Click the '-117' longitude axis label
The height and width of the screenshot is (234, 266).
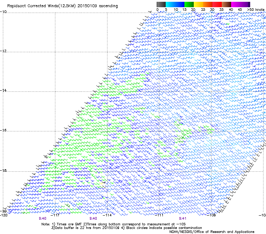tap(55, 215)
